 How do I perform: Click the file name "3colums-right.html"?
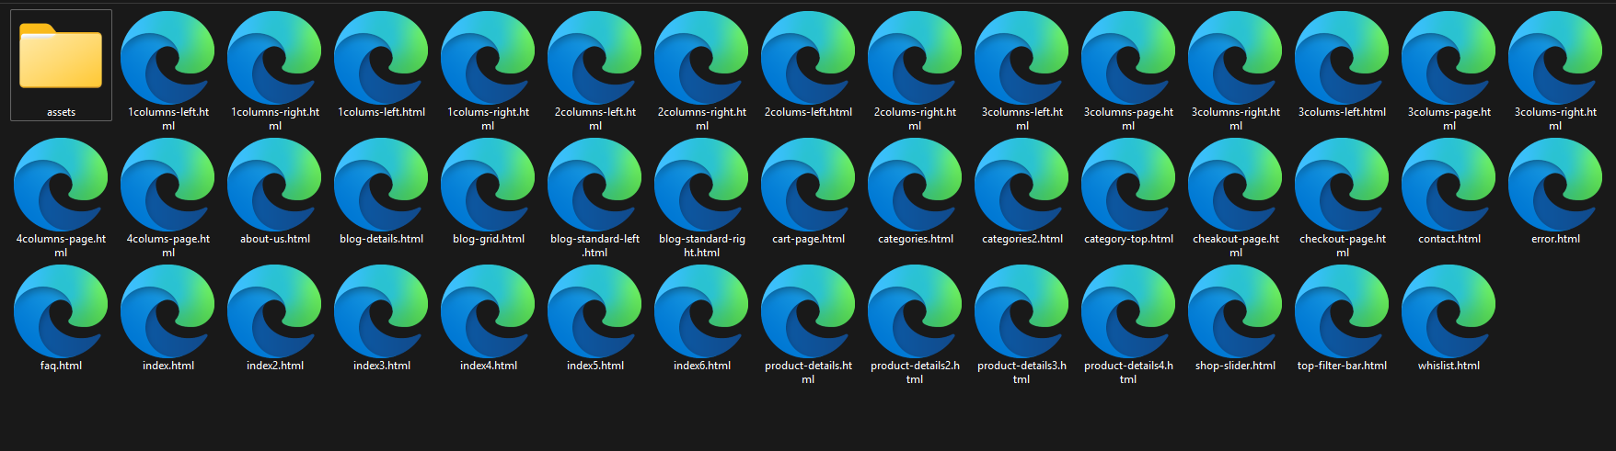(x=1555, y=118)
